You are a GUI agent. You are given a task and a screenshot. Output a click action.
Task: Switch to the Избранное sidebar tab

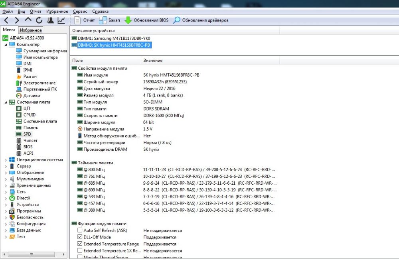pos(31,30)
